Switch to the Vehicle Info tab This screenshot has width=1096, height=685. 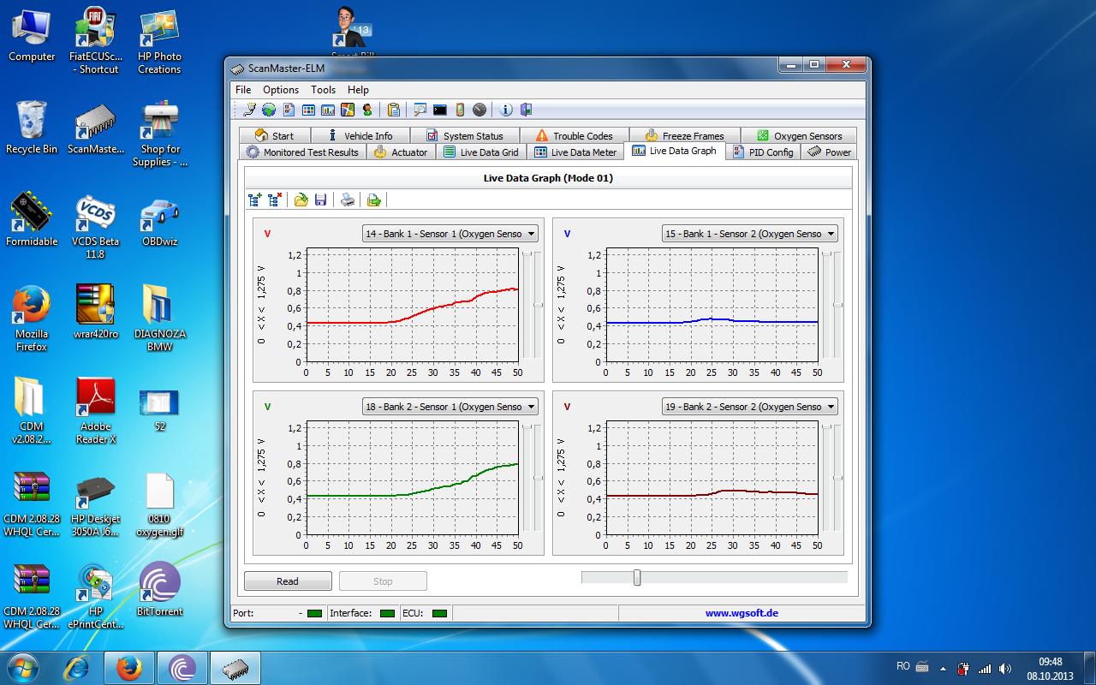(x=360, y=135)
